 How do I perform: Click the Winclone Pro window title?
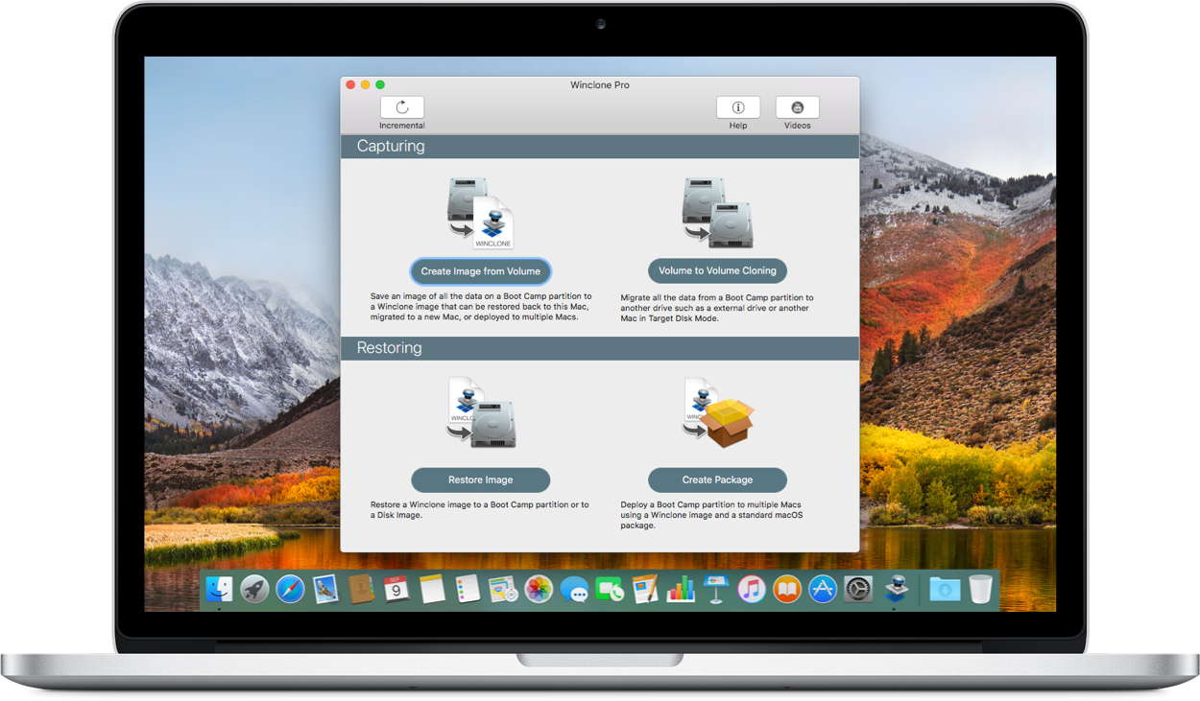[x=600, y=85]
